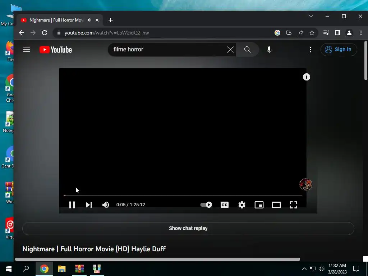The width and height of the screenshot is (368, 276).
Task: Pause the video playback
Action: point(72,205)
